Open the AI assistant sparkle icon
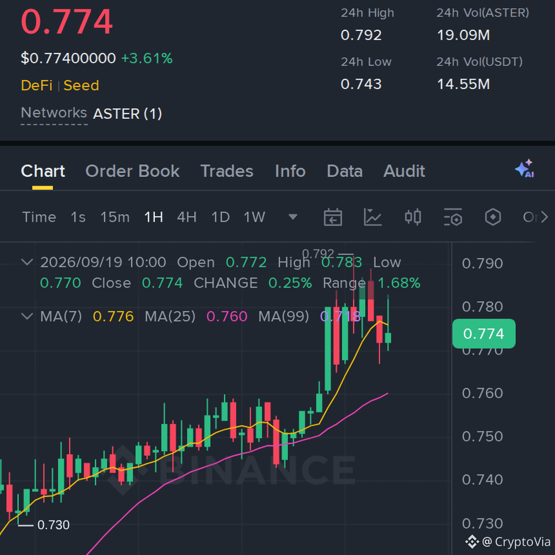Screen dimensions: 555x555 tap(525, 169)
